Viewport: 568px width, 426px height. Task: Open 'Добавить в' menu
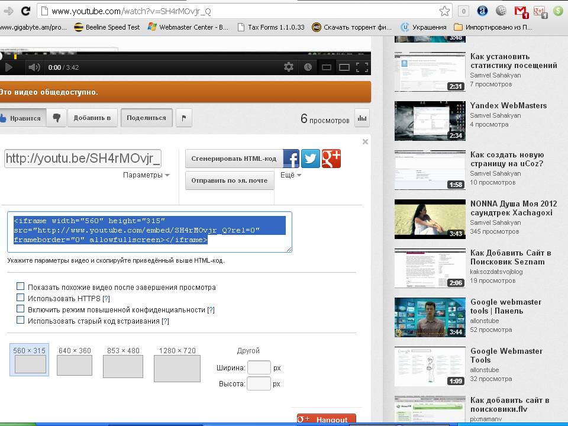92,118
